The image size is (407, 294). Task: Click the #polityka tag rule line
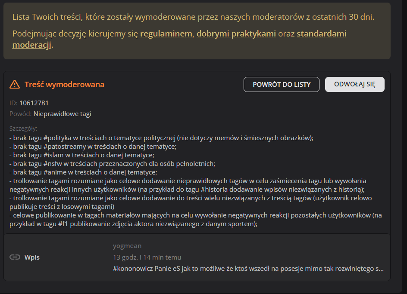point(161,138)
